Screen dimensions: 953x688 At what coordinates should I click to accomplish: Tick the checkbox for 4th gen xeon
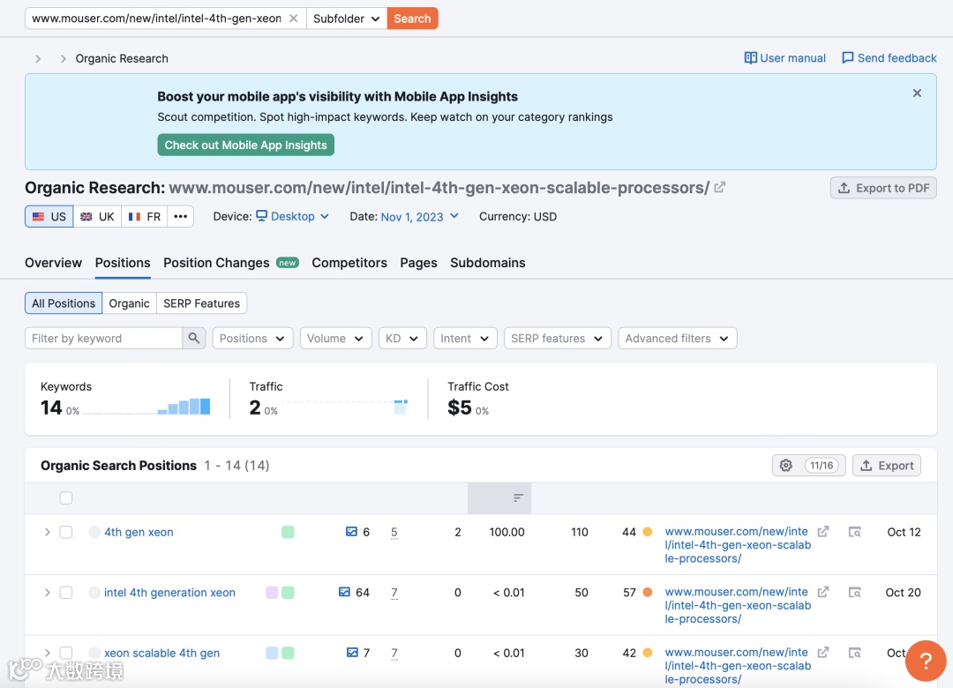pos(66,532)
